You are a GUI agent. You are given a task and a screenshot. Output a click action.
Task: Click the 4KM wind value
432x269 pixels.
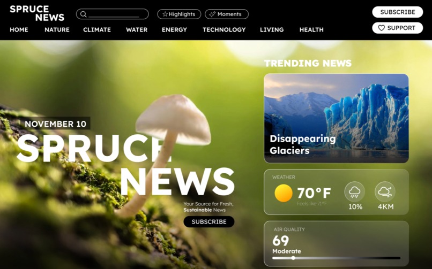click(386, 207)
